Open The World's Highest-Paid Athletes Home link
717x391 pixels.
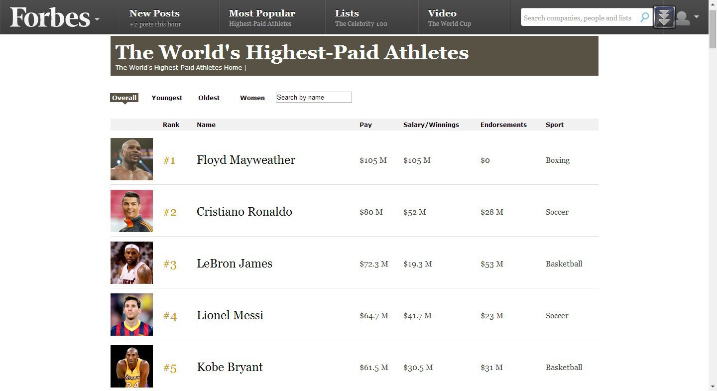179,67
